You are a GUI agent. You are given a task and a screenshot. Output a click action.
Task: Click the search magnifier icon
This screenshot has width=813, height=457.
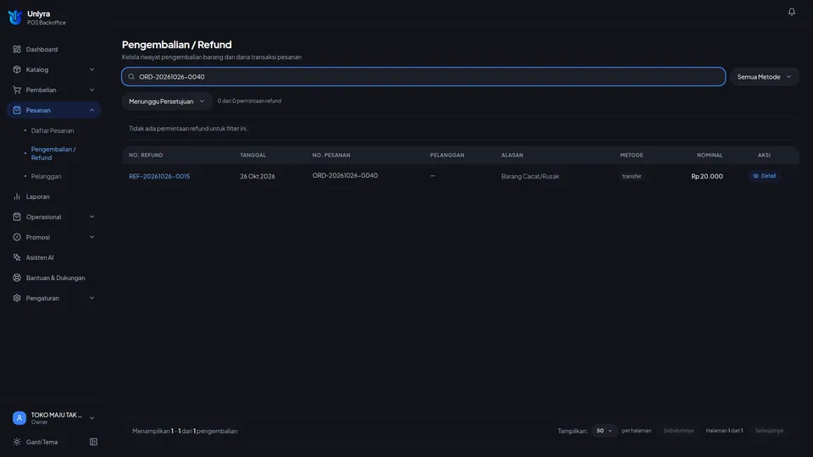(x=131, y=77)
